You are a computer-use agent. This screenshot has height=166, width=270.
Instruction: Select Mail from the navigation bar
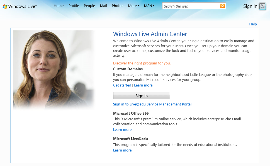(x=103, y=6)
